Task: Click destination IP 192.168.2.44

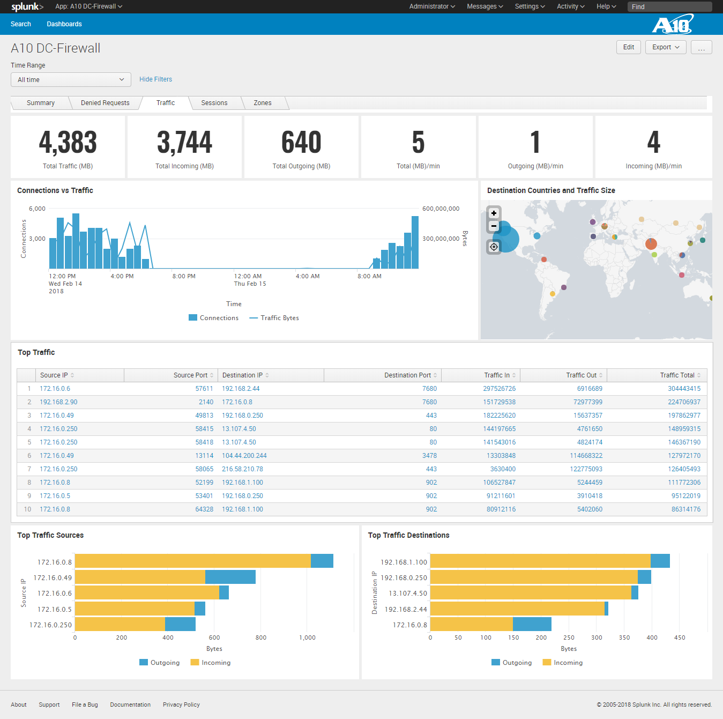Action: 241,389
